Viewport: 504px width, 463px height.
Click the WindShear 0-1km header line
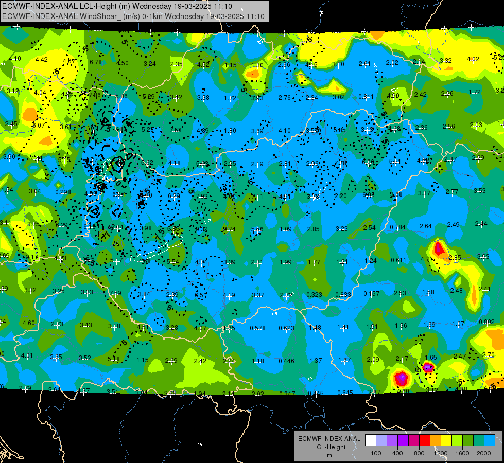(133, 16)
